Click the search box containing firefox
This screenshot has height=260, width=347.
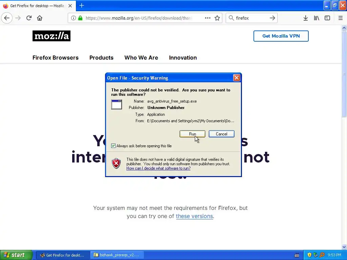pos(251,18)
